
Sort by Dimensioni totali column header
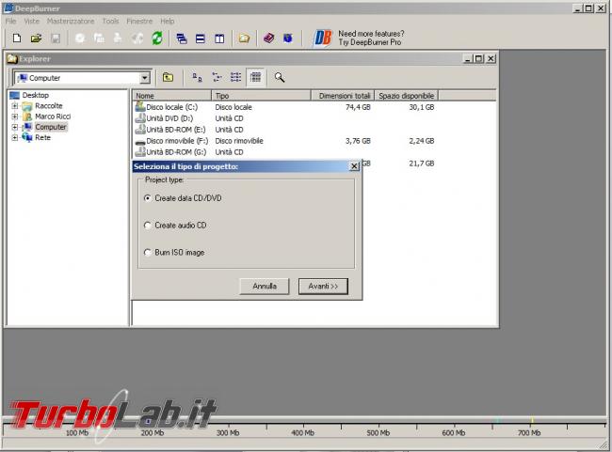[x=343, y=96]
